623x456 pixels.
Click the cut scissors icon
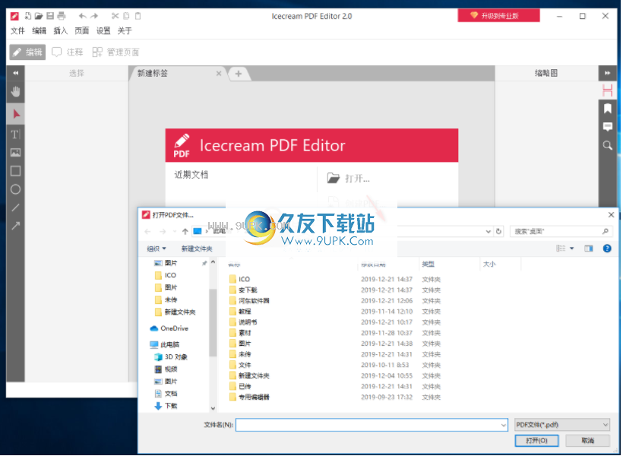point(115,16)
